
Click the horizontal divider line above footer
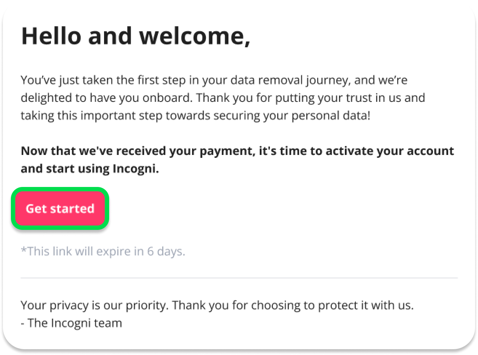tap(239, 278)
